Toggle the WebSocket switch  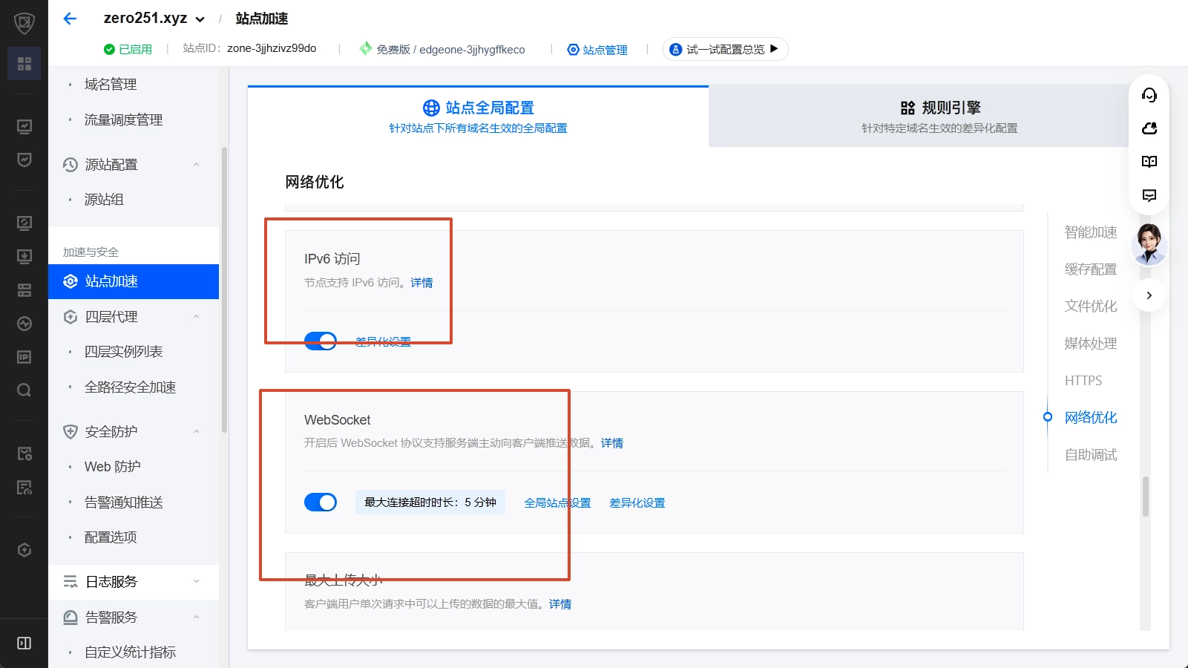coord(321,502)
